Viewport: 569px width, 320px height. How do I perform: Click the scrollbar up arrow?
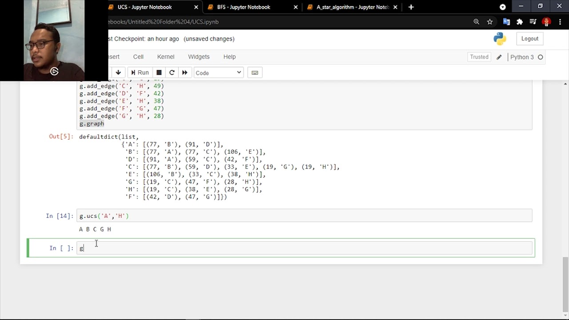565,84
